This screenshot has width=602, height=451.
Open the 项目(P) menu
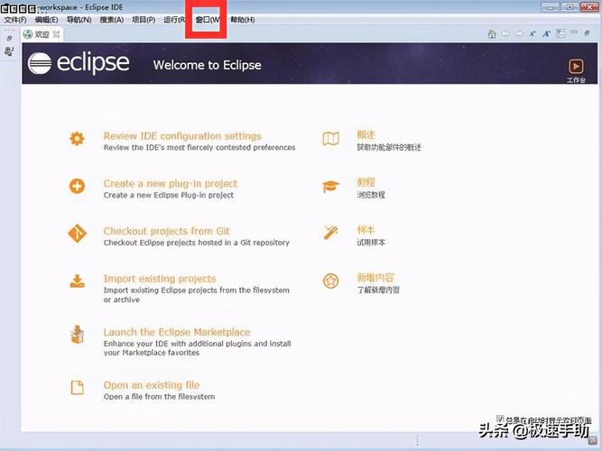pos(144,20)
